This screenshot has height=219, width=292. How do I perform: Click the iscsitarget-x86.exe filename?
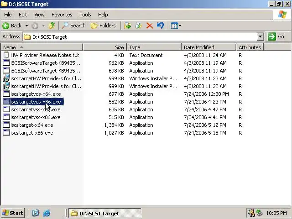point(32,133)
